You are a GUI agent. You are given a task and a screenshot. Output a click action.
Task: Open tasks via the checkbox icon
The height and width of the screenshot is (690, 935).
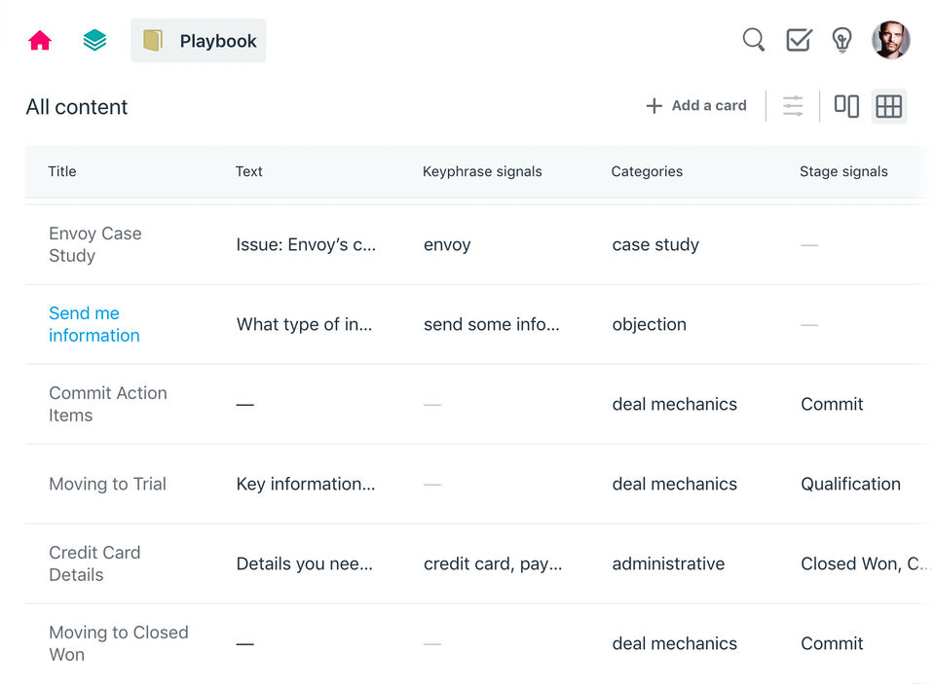(799, 40)
